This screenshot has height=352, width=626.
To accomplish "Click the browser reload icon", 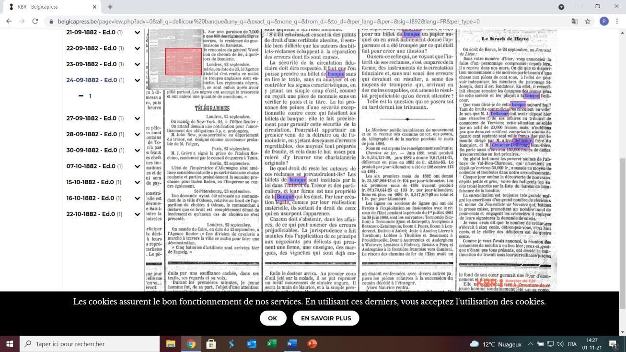I will pos(35,21).
